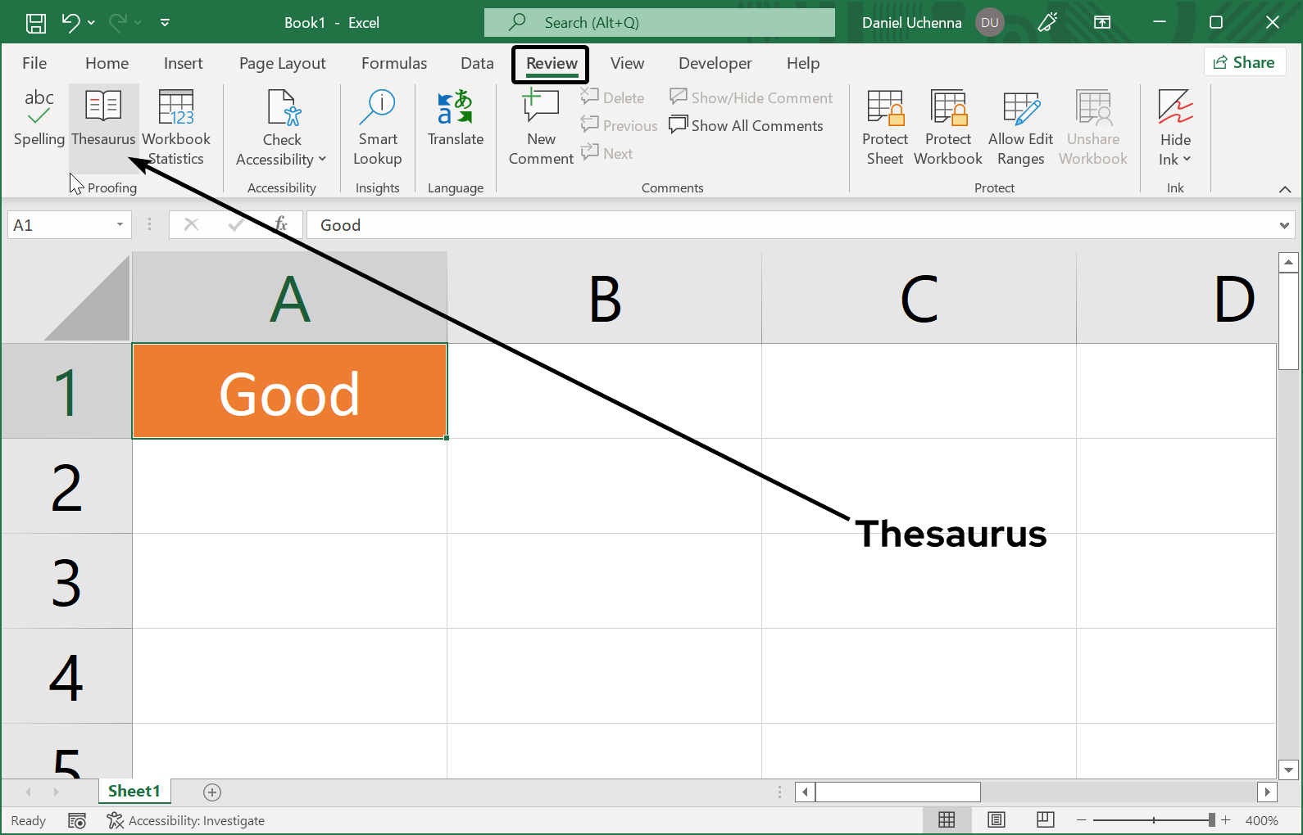Toggle Show All Comments

point(747,125)
